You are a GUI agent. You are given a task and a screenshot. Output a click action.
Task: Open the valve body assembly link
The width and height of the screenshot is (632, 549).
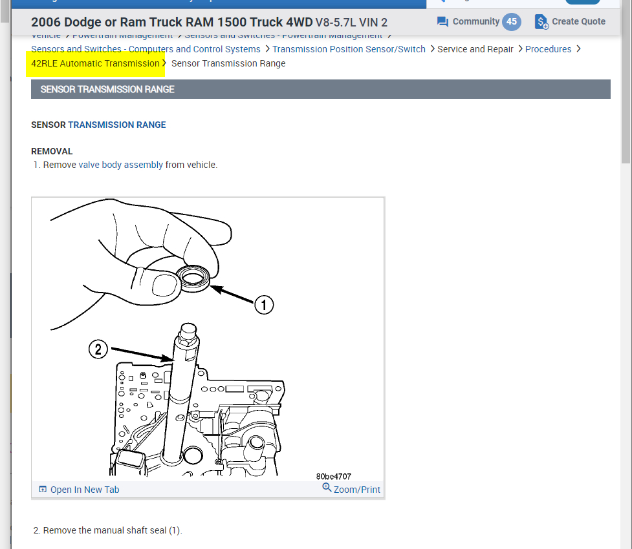120,165
